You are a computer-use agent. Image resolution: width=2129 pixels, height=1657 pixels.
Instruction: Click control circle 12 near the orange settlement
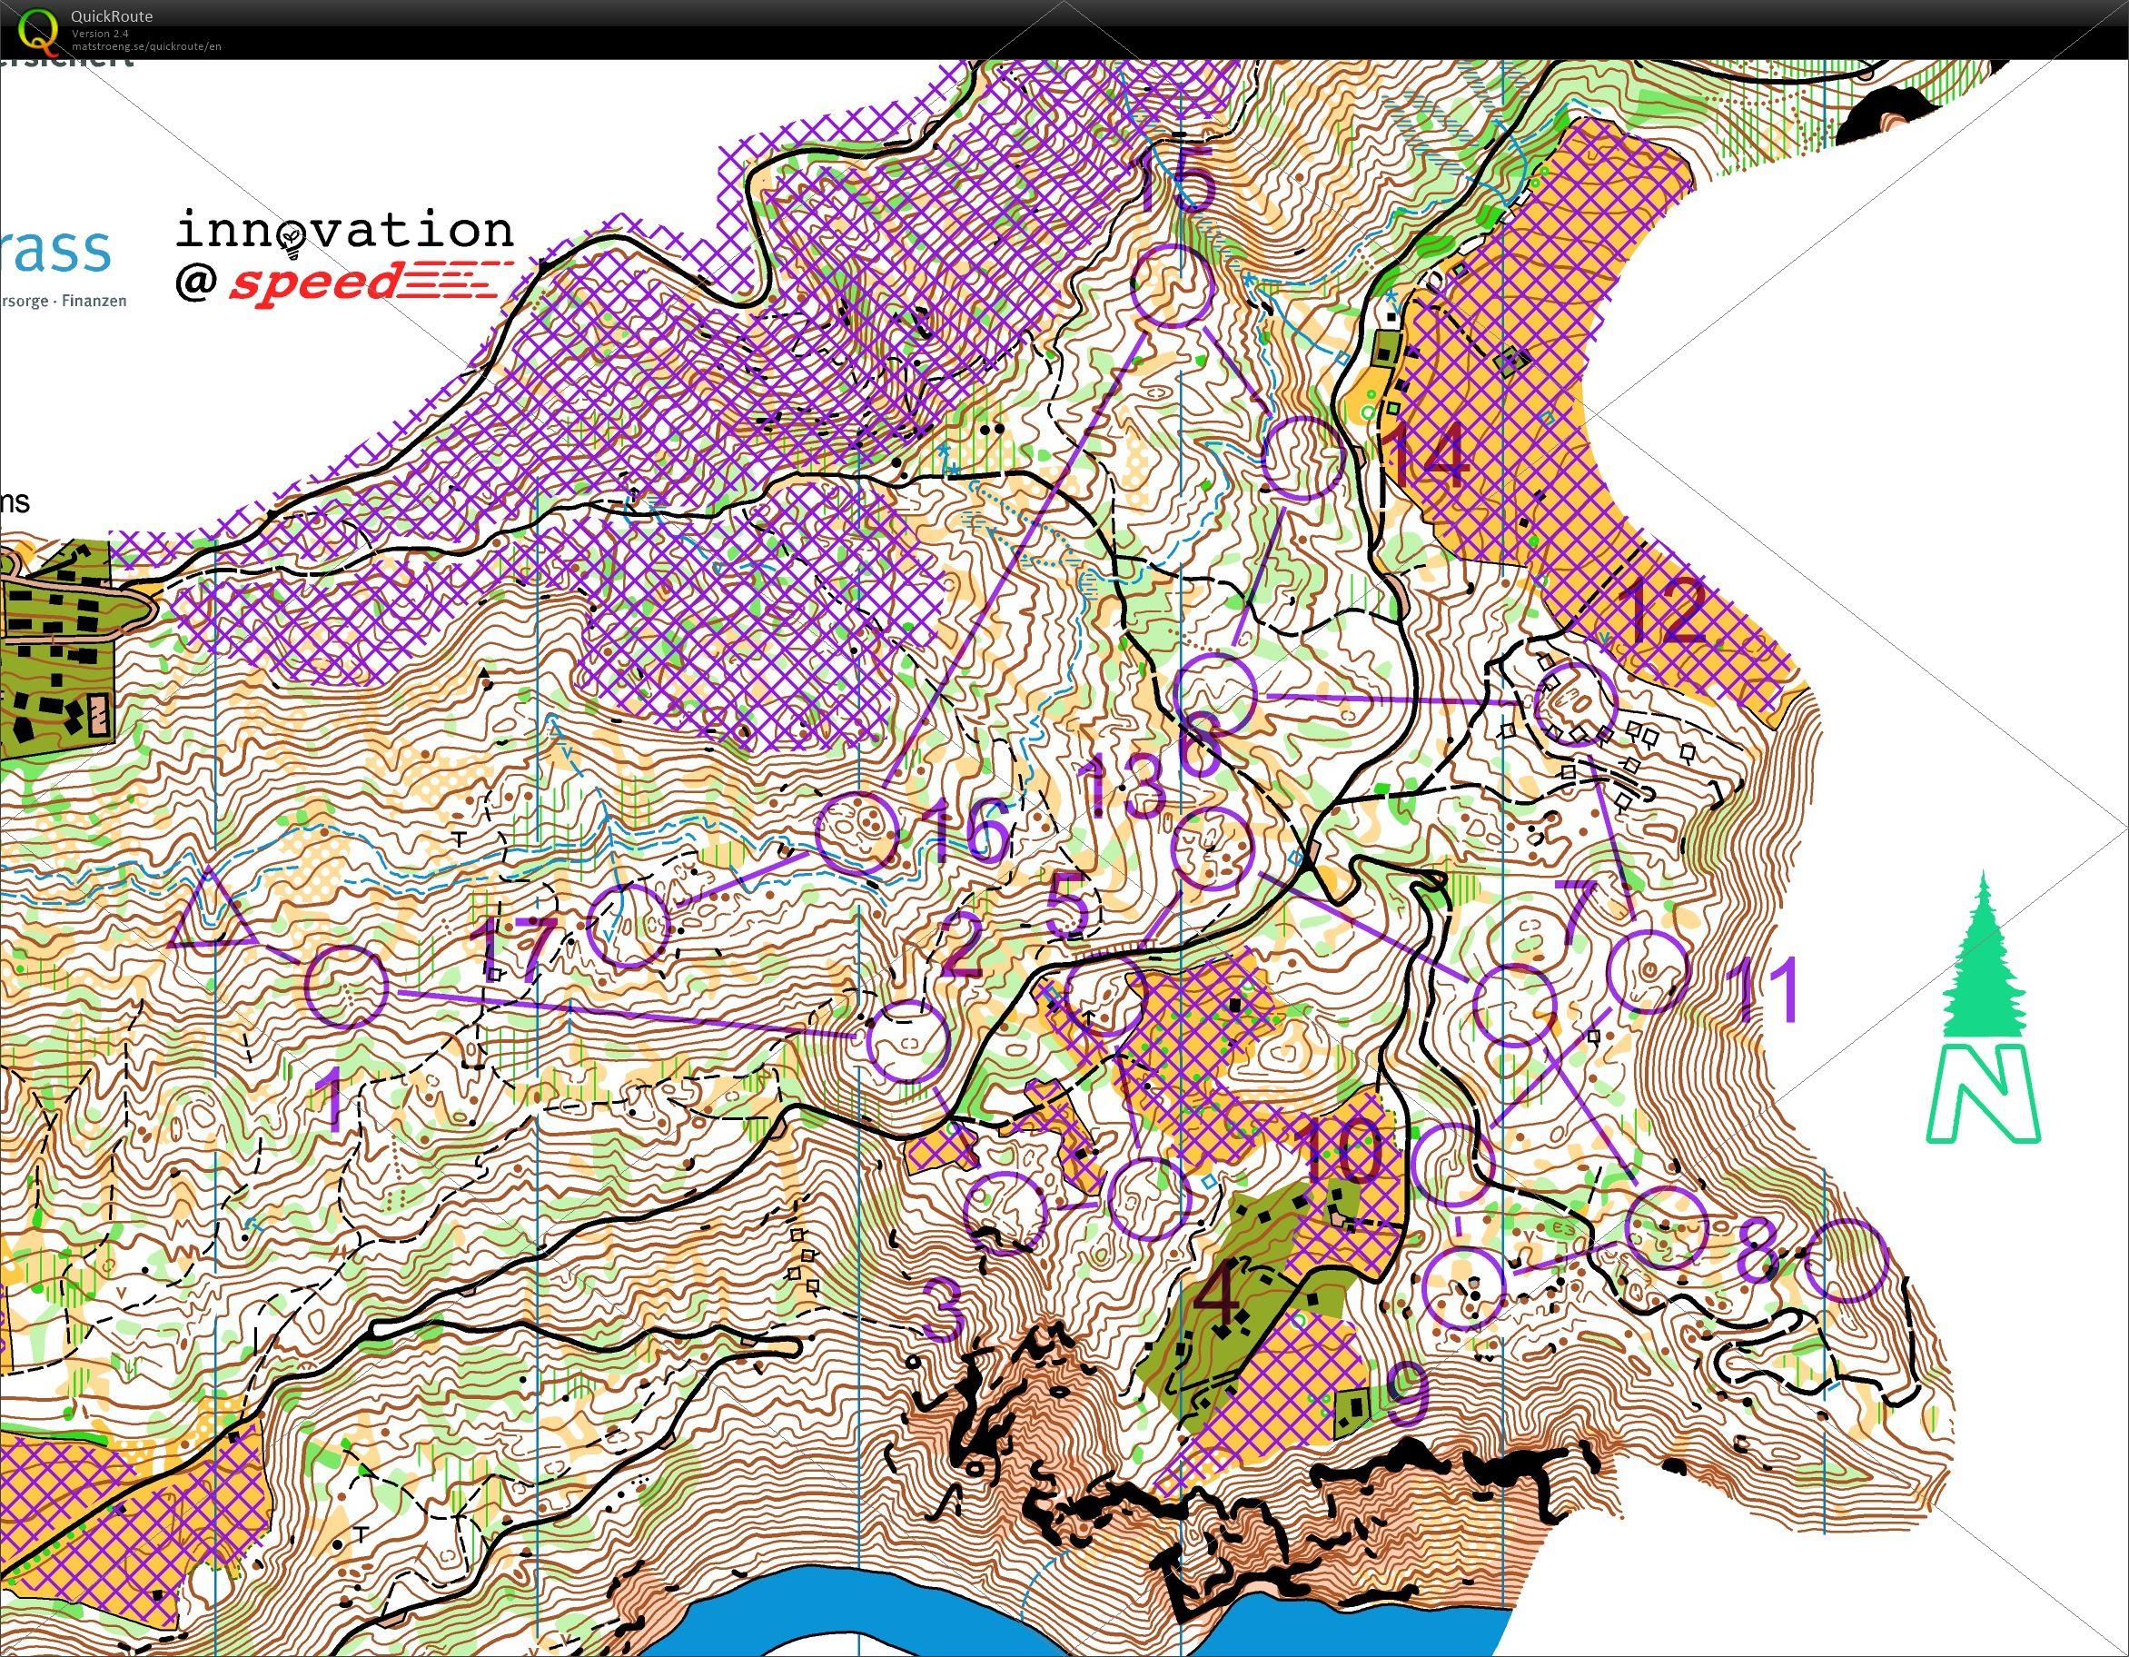click(x=1576, y=705)
